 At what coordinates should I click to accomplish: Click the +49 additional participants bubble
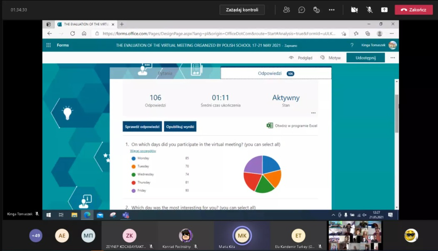[x=36, y=236]
